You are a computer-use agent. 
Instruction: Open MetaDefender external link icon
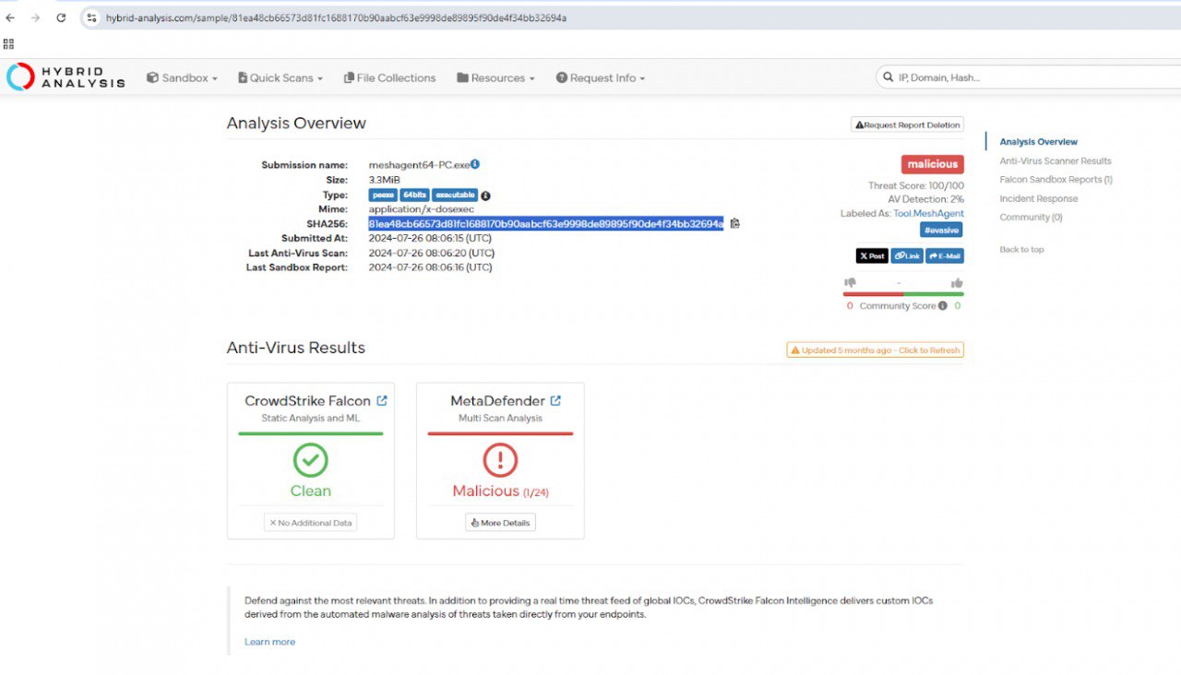coord(555,401)
